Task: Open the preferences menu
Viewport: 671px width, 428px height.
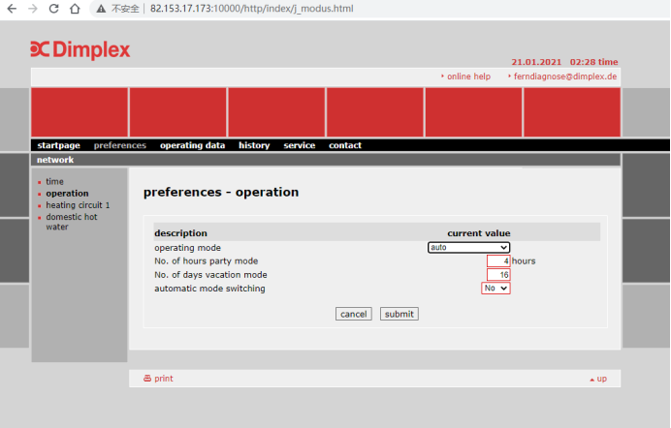Action: (x=120, y=145)
